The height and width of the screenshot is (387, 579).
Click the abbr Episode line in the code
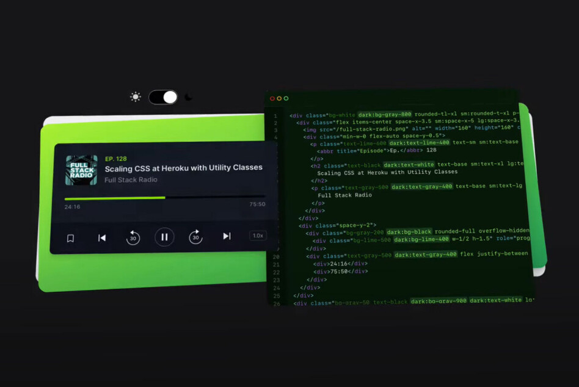pos(377,151)
